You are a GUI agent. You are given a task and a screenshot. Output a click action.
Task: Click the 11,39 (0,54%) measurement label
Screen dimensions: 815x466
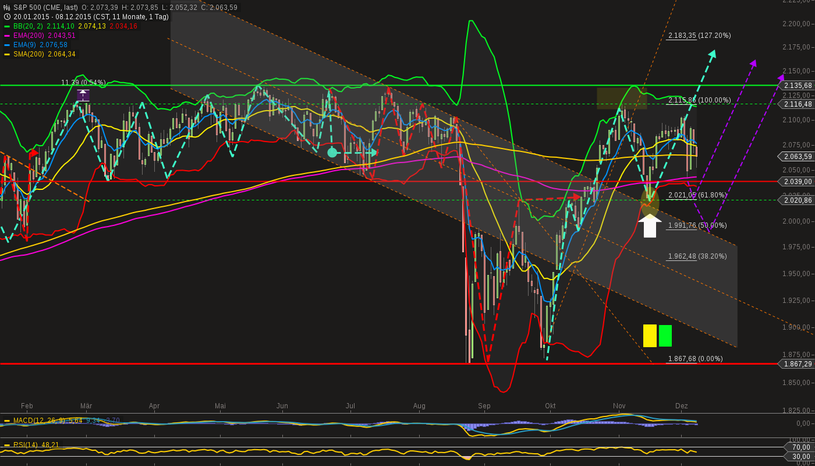click(83, 83)
